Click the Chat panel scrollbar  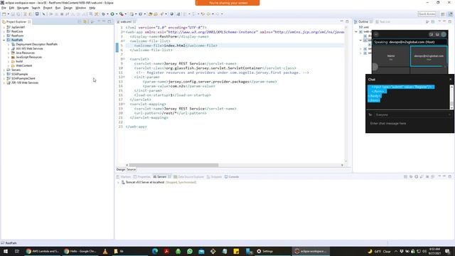[x=451, y=97]
